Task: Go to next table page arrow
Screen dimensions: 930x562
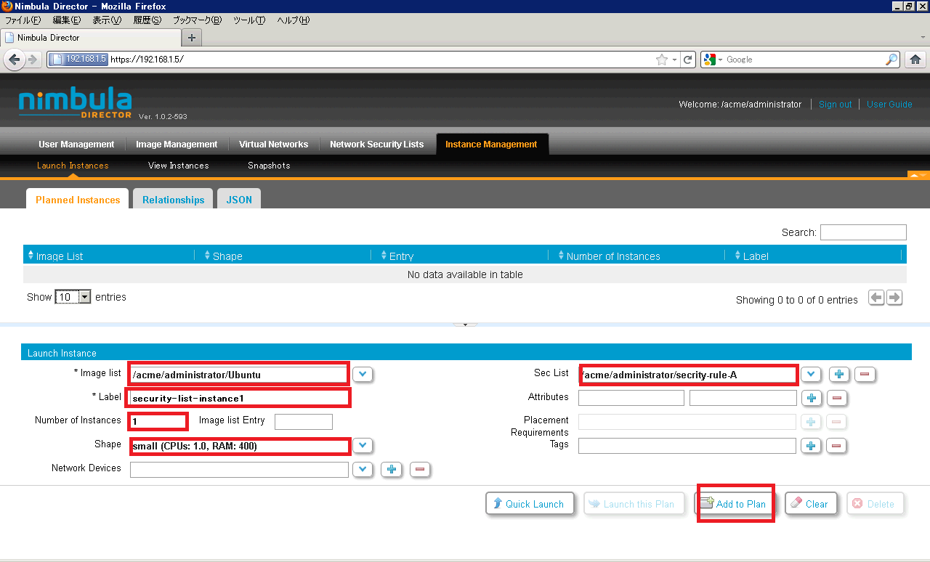Action: point(894,298)
